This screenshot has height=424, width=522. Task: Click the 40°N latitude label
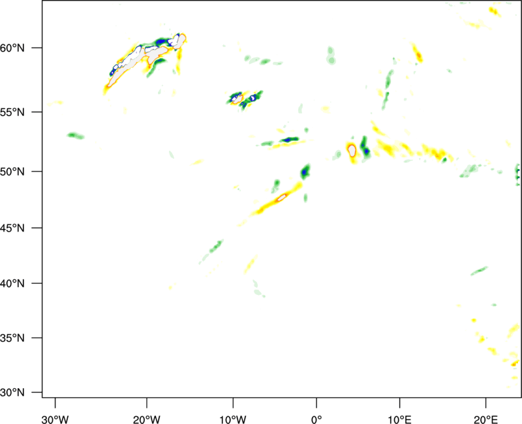12,284
